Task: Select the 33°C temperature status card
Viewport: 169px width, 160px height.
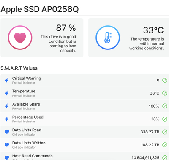Action: tap(128, 38)
